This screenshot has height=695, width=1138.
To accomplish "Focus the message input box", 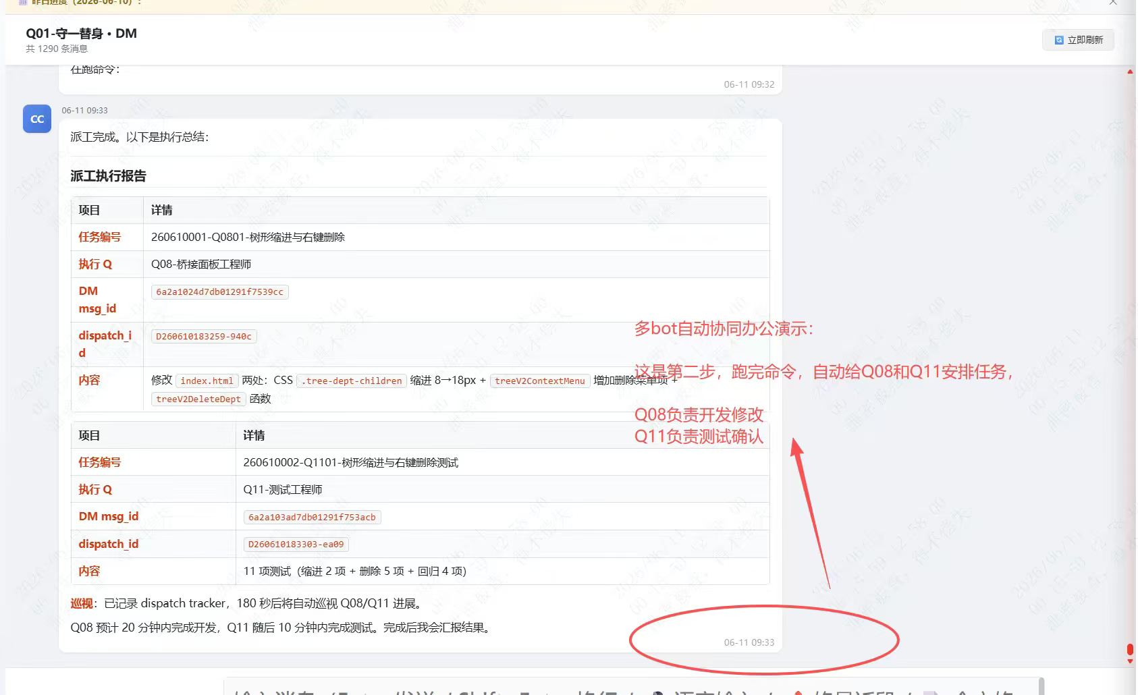I will click(634, 687).
